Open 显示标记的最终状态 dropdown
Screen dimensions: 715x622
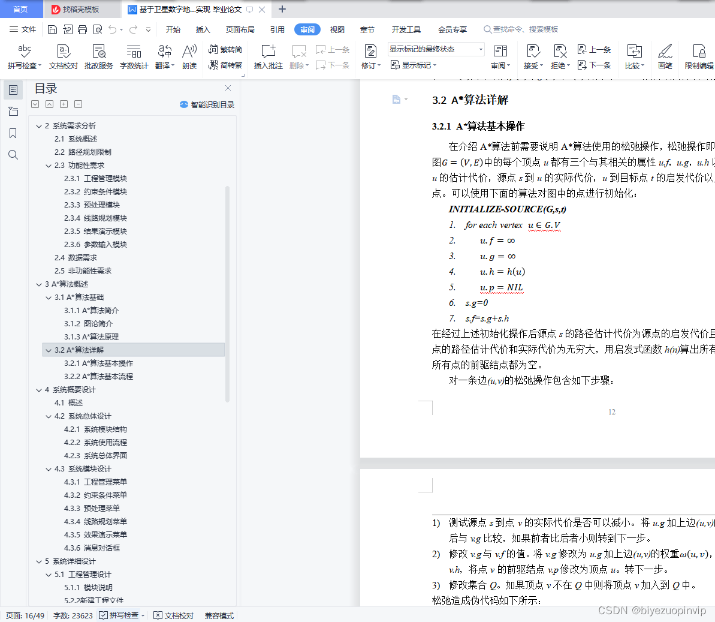436,49
